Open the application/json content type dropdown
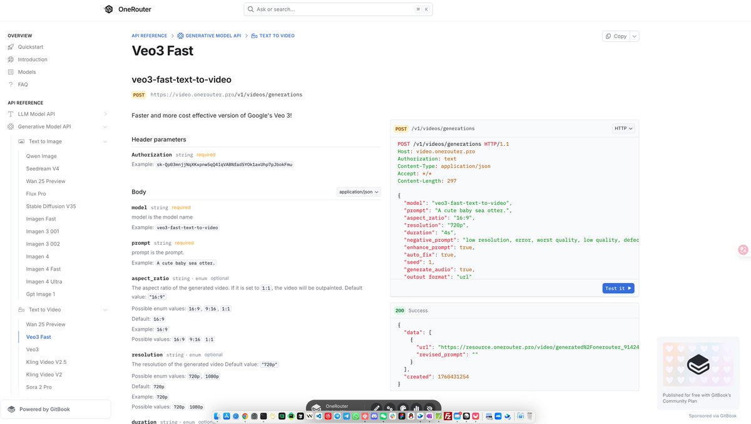This screenshot has height=424, width=751. pyautogui.click(x=359, y=192)
